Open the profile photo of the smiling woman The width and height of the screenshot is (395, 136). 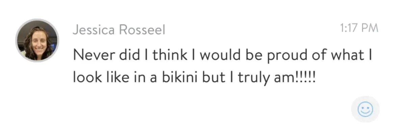pos(37,40)
